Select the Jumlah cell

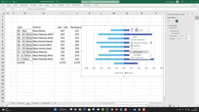[25, 63]
